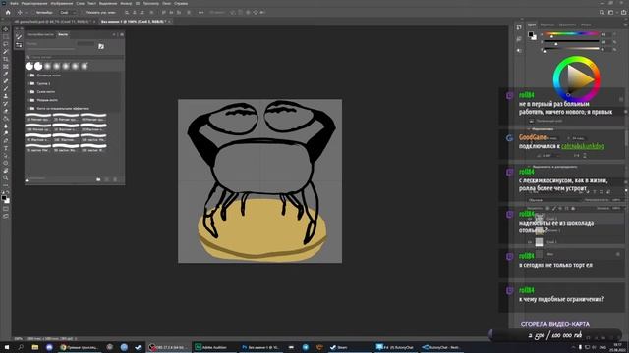This screenshot has height=353, width=629.
Task: Open the Brushes panel options menu
Action: pyautogui.click(x=122, y=34)
